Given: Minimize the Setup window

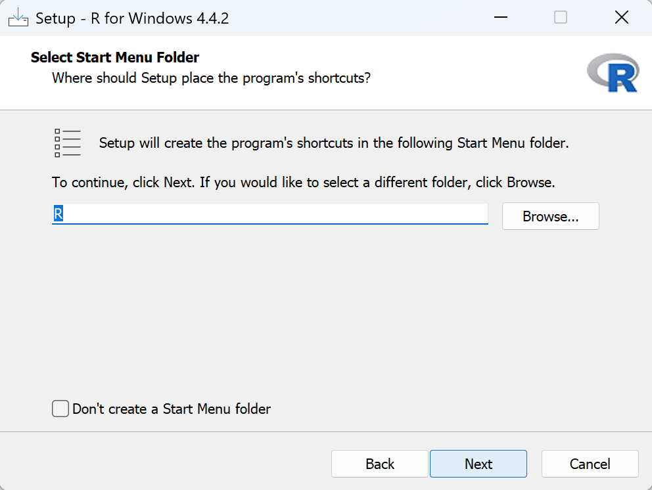Looking at the screenshot, I should [x=500, y=18].
